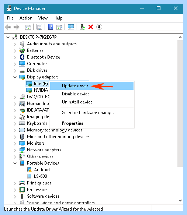Screen dimensions: 187x215
Task: Open the View menu
Action: [43, 18]
